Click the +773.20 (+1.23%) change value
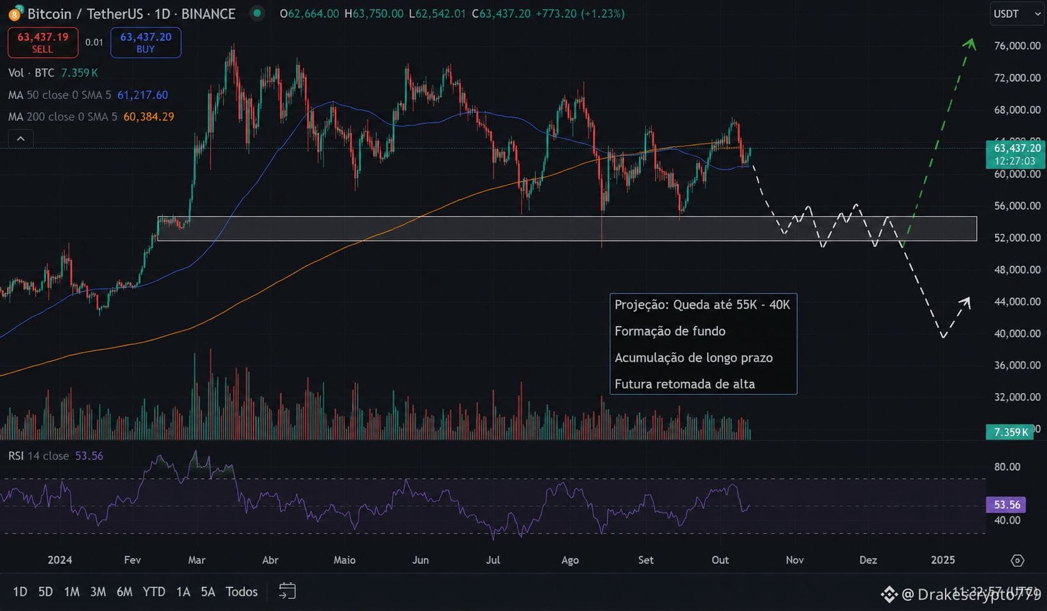 [582, 13]
